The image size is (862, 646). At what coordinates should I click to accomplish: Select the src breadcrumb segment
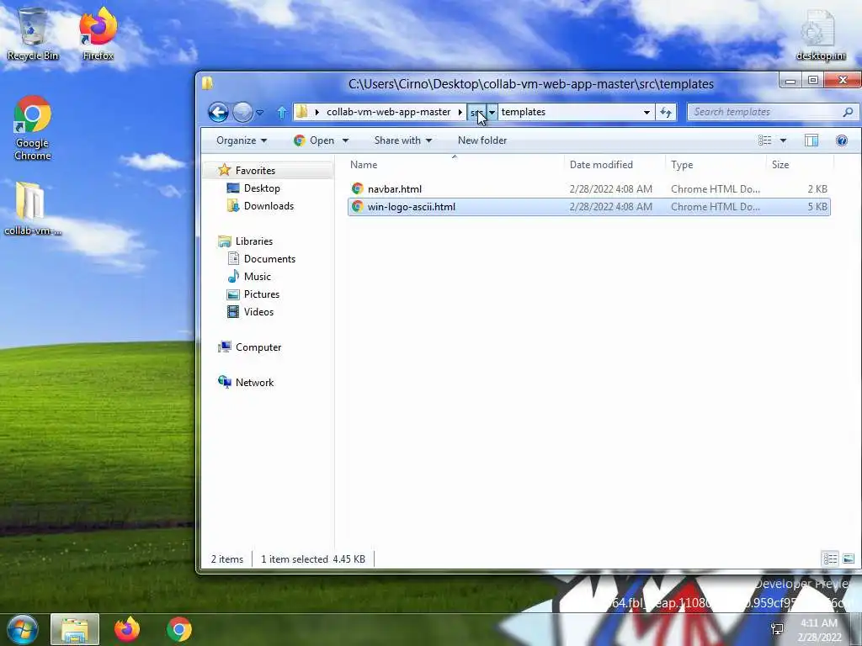tap(476, 112)
